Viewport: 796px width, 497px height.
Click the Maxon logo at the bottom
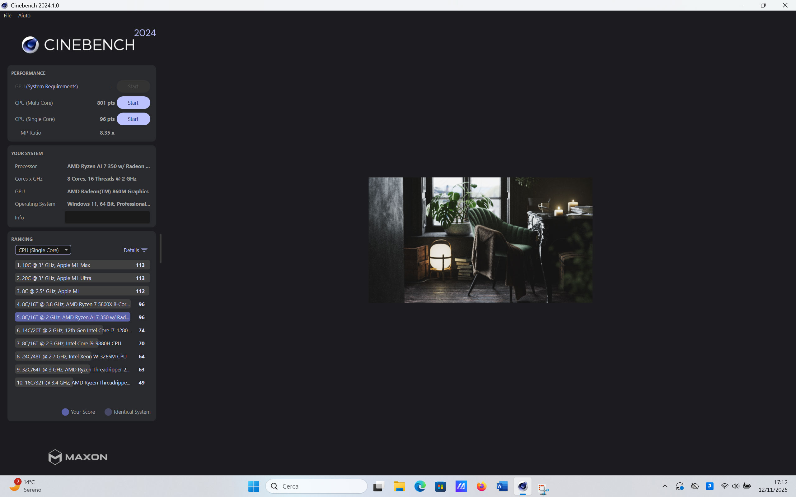(x=78, y=457)
